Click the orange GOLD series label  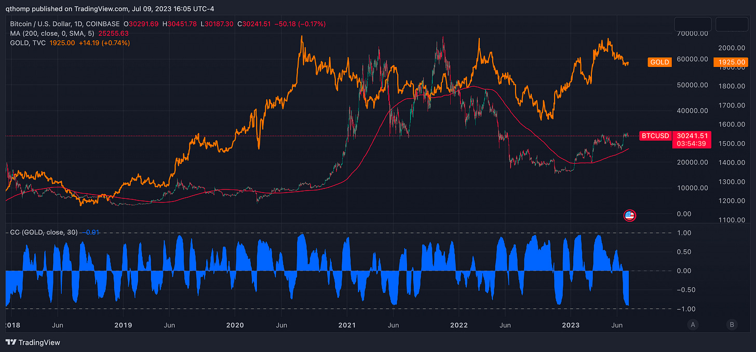(659, 62)
